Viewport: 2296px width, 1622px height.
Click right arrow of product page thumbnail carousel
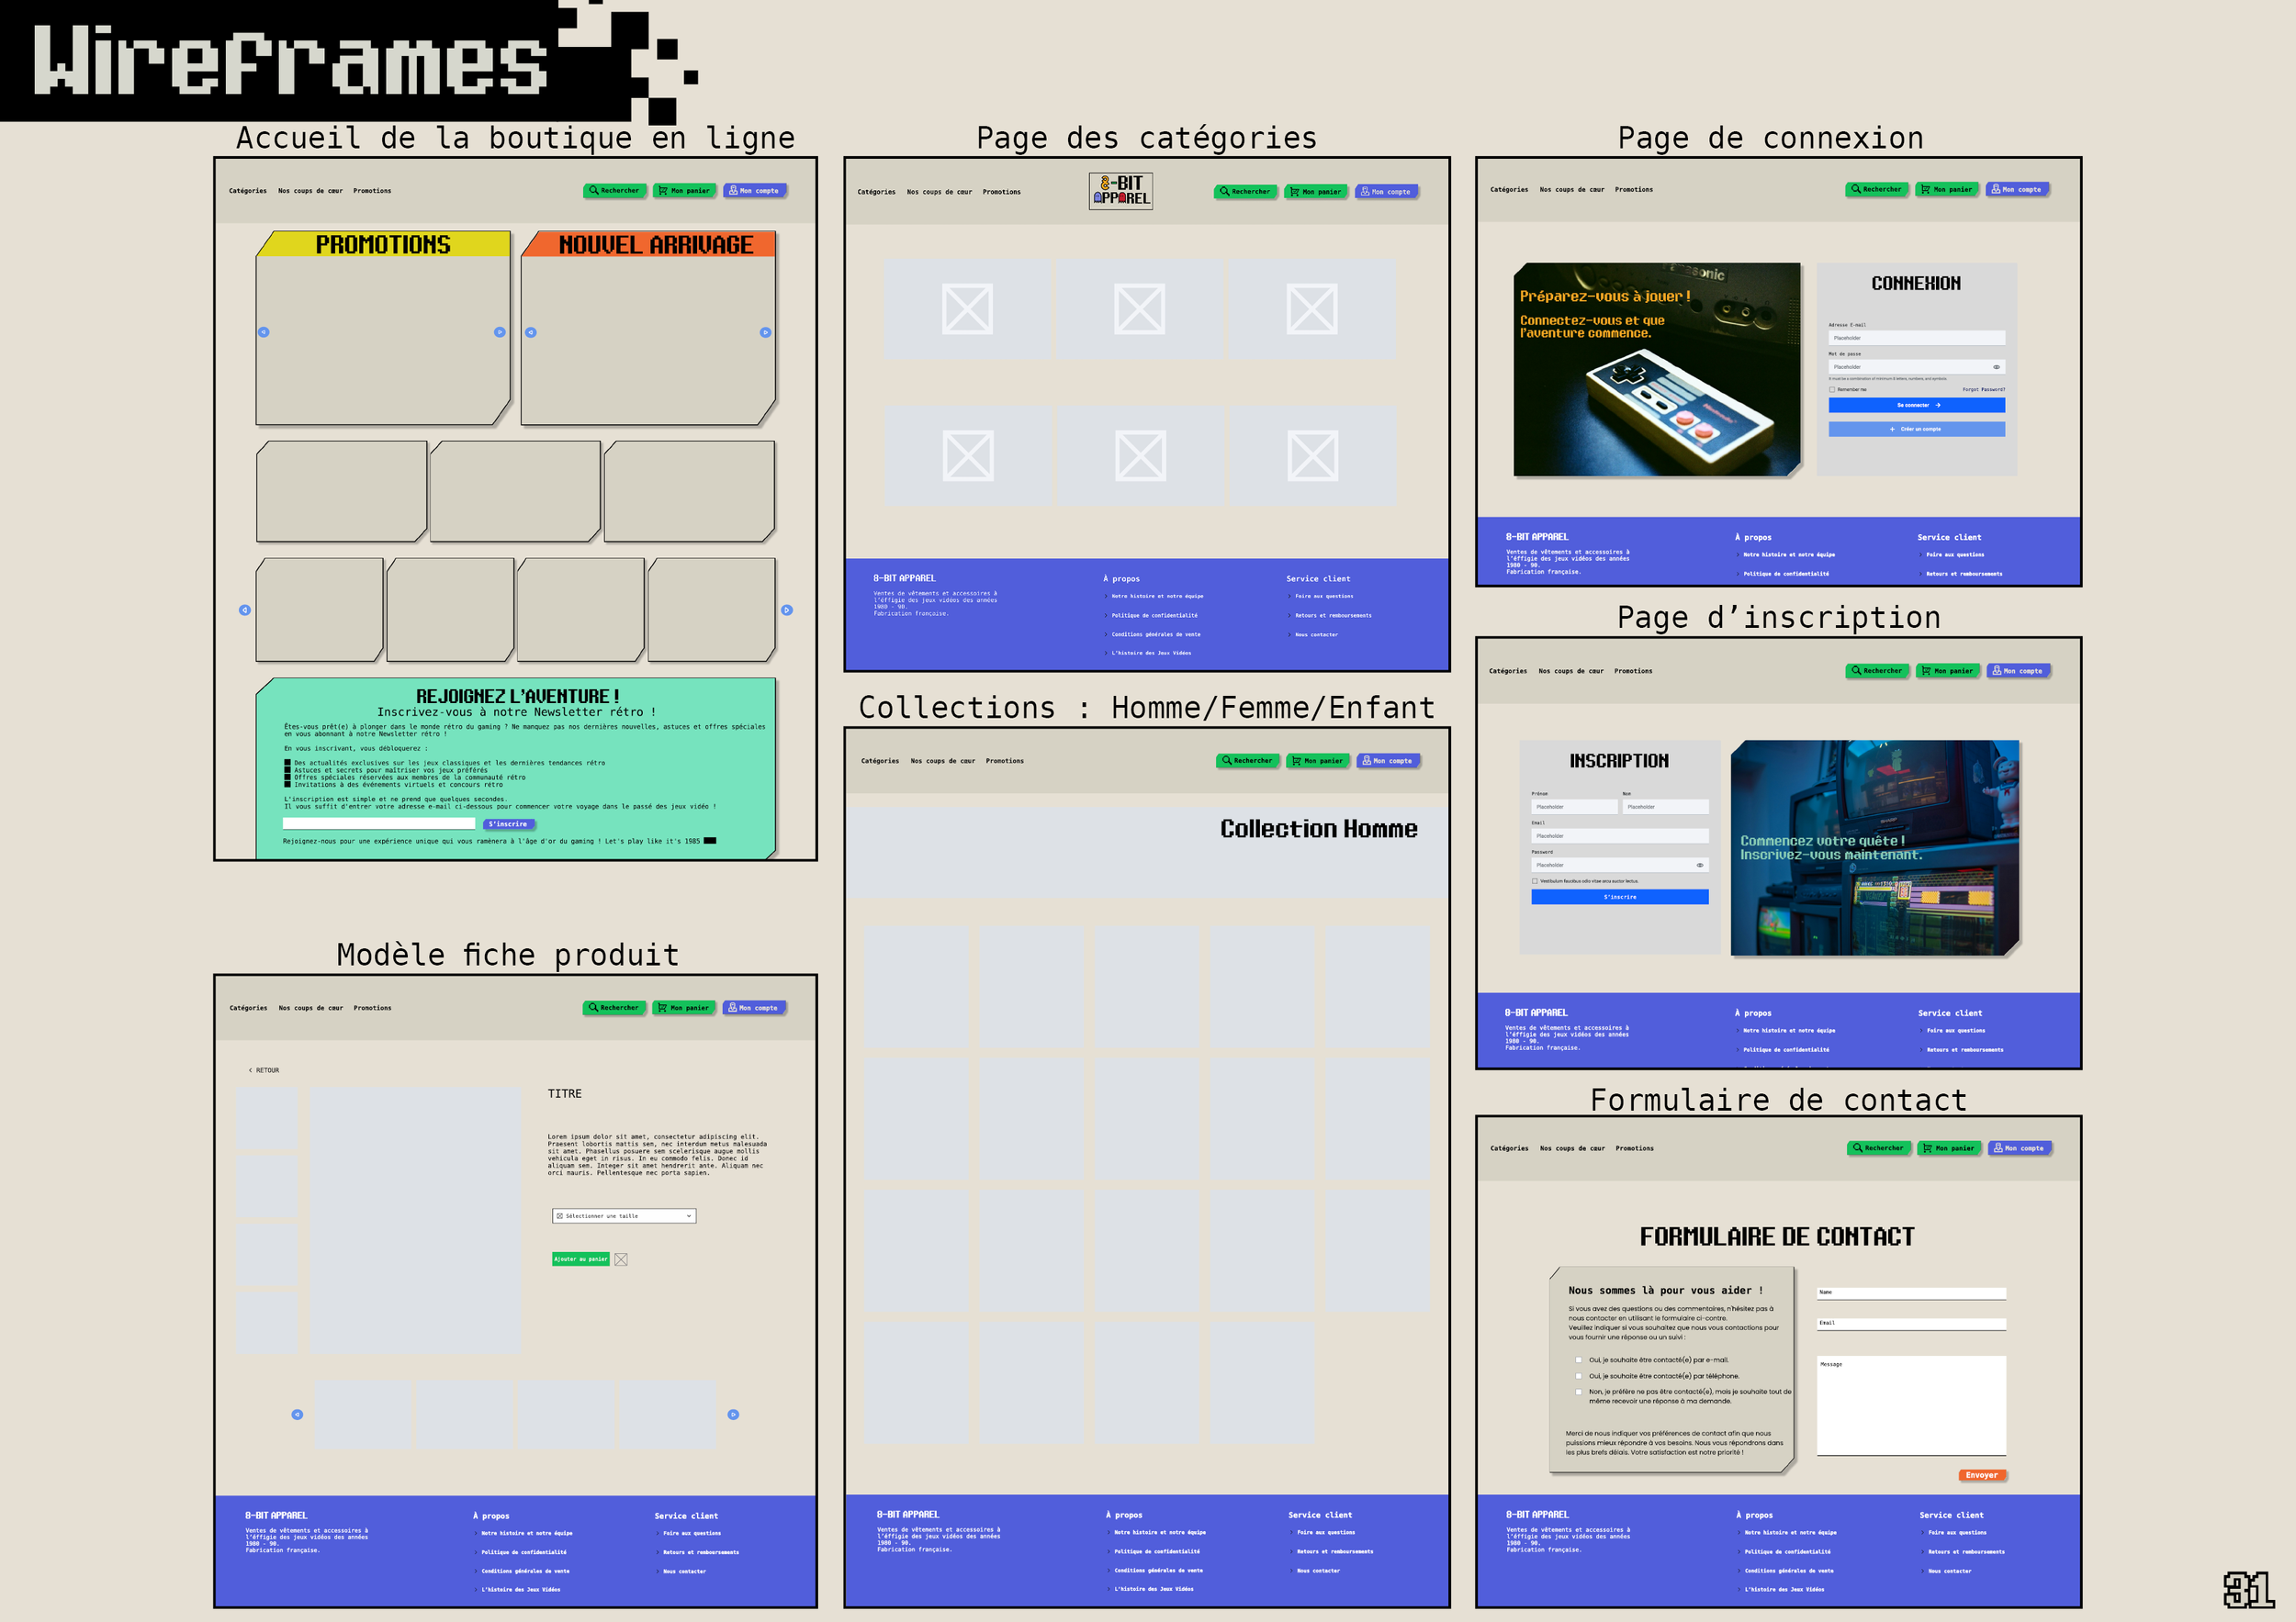pyautogui.click(x=733, y=1415)
